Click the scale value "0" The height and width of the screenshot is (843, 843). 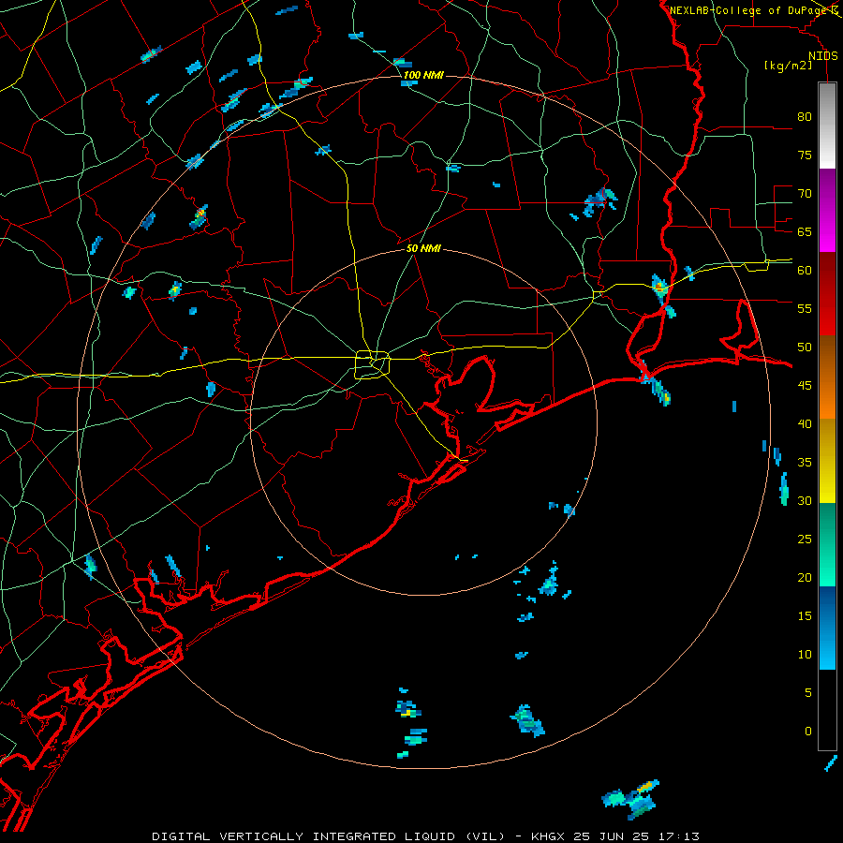pos(808,732)
